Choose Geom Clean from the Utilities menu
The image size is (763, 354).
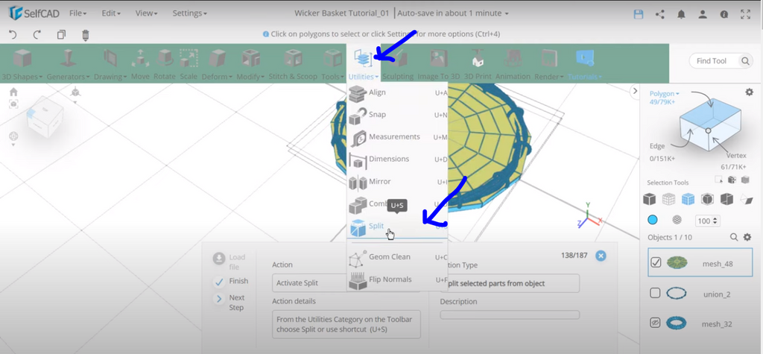(397, 256)
